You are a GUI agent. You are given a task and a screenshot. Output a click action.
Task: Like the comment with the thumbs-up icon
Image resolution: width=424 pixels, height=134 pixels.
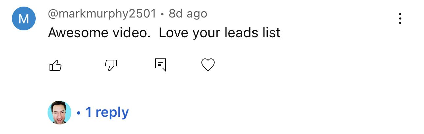pyautogui.click(x=55, y=65)
